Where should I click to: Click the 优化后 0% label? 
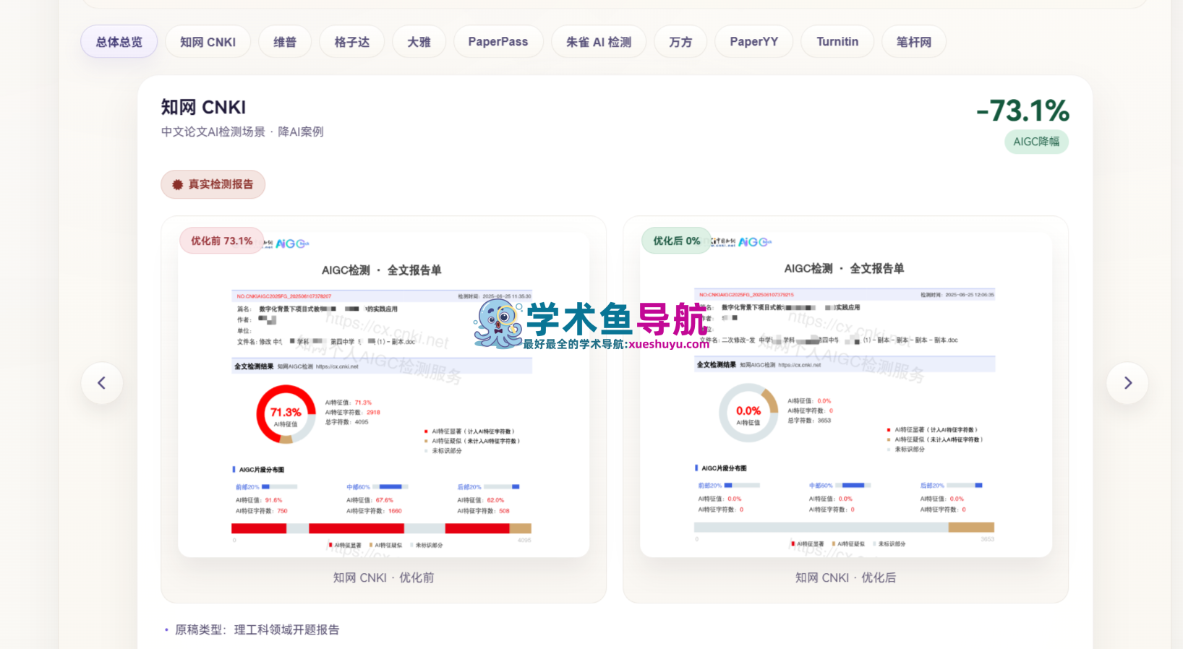tap(677, 241)
